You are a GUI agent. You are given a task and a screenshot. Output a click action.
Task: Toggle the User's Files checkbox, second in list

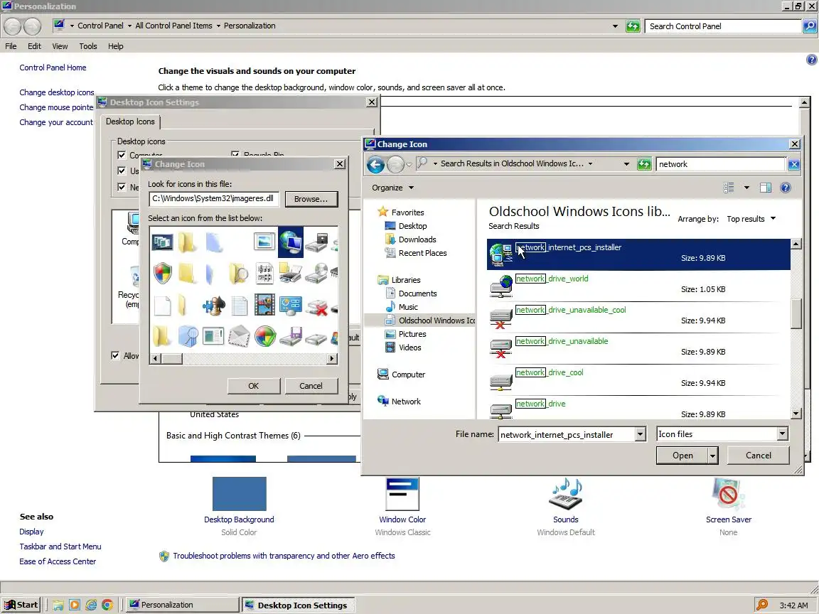(122, 171)
